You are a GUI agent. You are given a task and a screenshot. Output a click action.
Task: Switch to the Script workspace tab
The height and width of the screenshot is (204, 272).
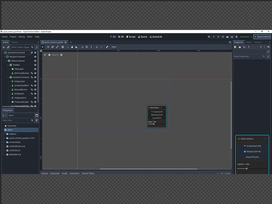coord(130,37)
